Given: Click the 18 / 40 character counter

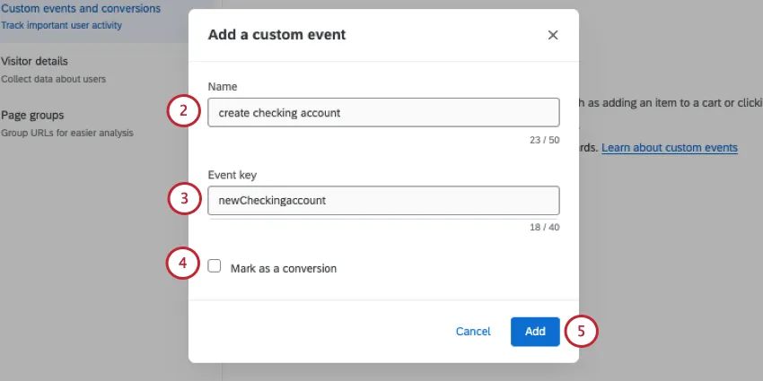Looking at the screenshot, I should pos(544,228).
